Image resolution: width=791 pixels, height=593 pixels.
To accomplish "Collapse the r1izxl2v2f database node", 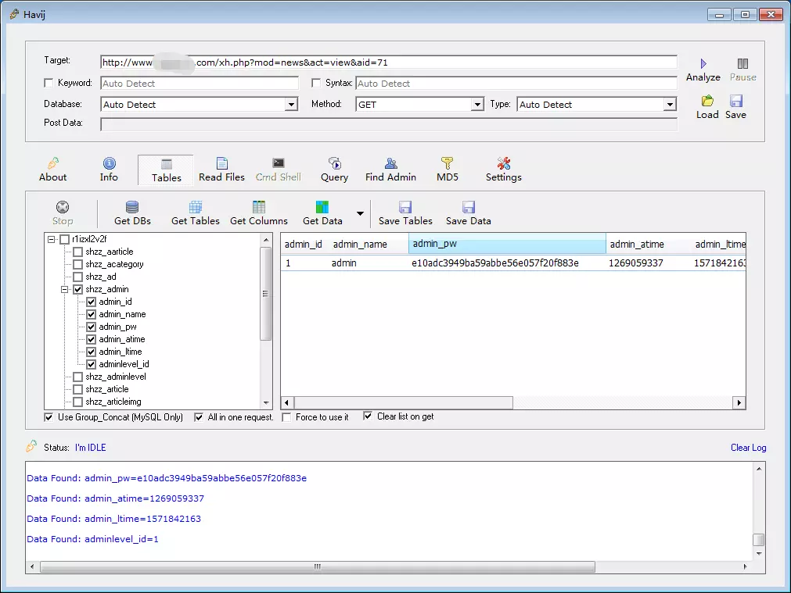I will click(52, 239).
